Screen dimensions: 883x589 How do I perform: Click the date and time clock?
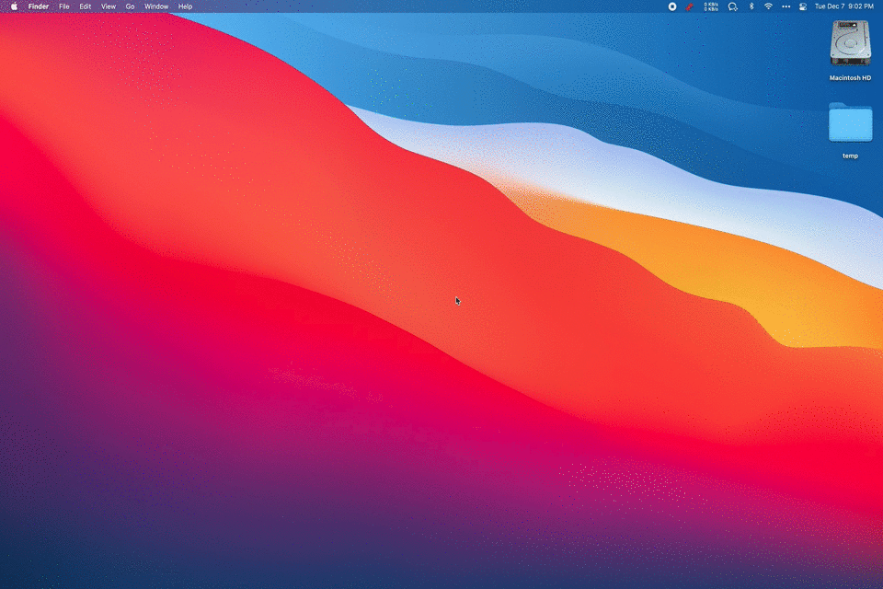tap(843, 6)
